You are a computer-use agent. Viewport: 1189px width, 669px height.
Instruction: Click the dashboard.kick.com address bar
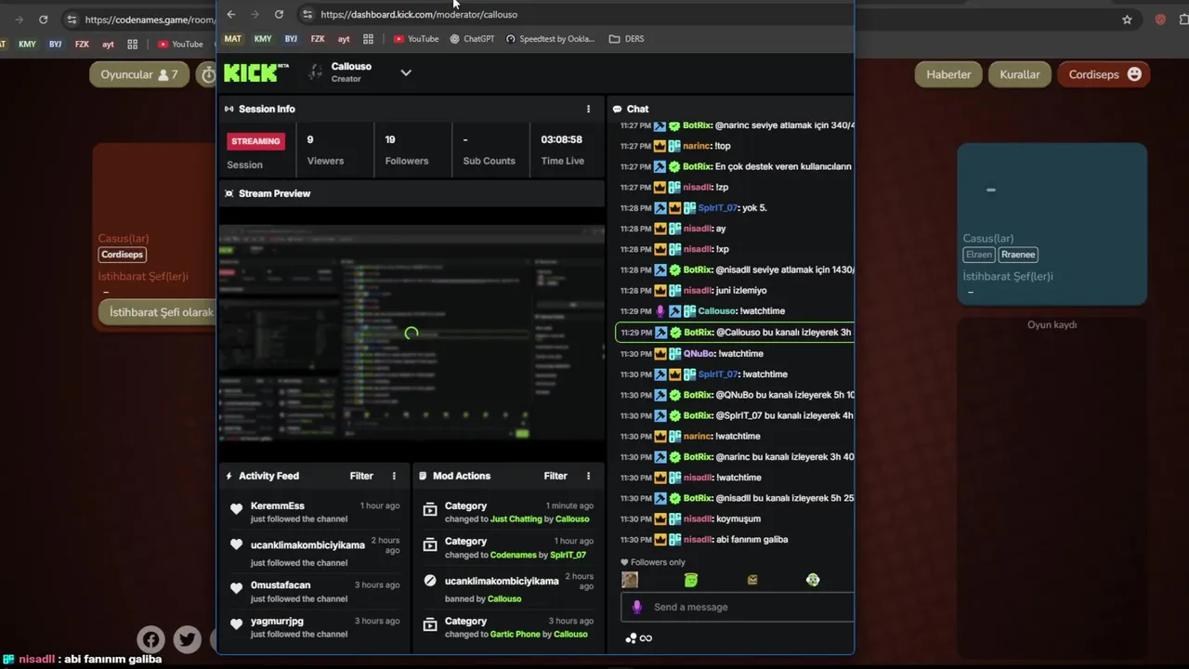pos(419,14)
